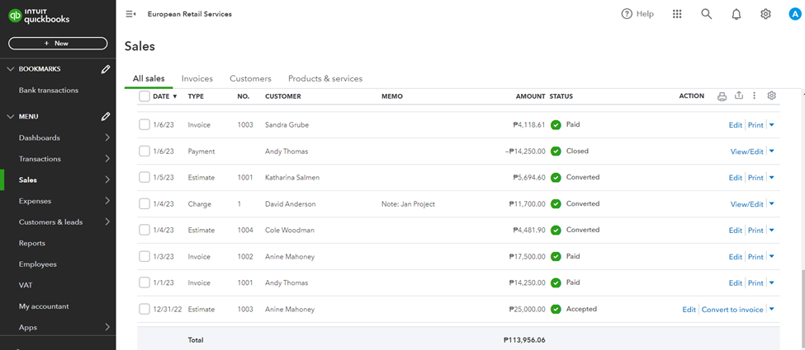This screenshot has height=350, width=805.
Task: Click the search magnifier icon
Action: point(706,14)
